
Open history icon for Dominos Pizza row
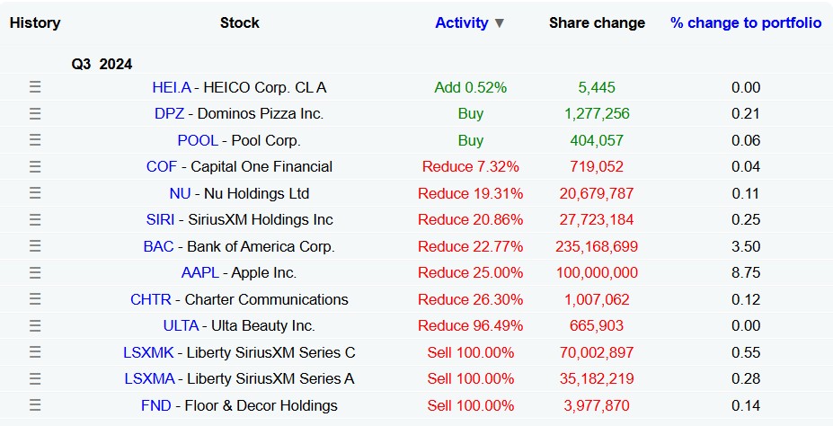(35, 113)
